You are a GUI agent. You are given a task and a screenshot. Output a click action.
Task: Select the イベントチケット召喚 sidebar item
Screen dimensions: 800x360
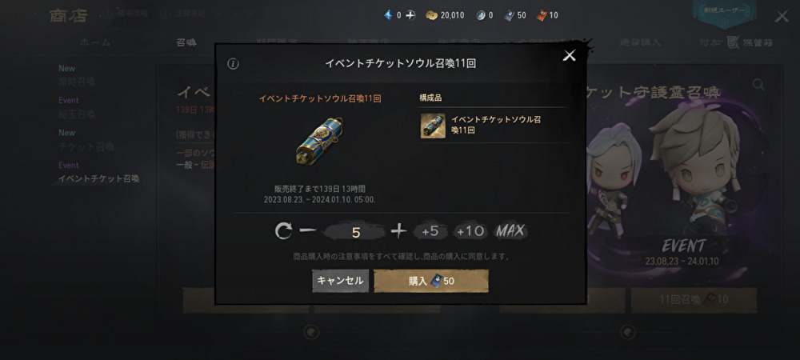(x=98, y=179)
